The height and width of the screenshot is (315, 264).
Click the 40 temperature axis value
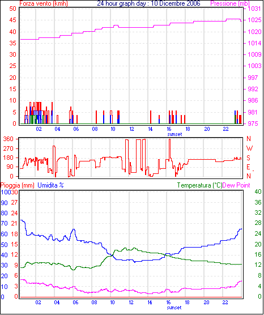[x=258, y=192]
